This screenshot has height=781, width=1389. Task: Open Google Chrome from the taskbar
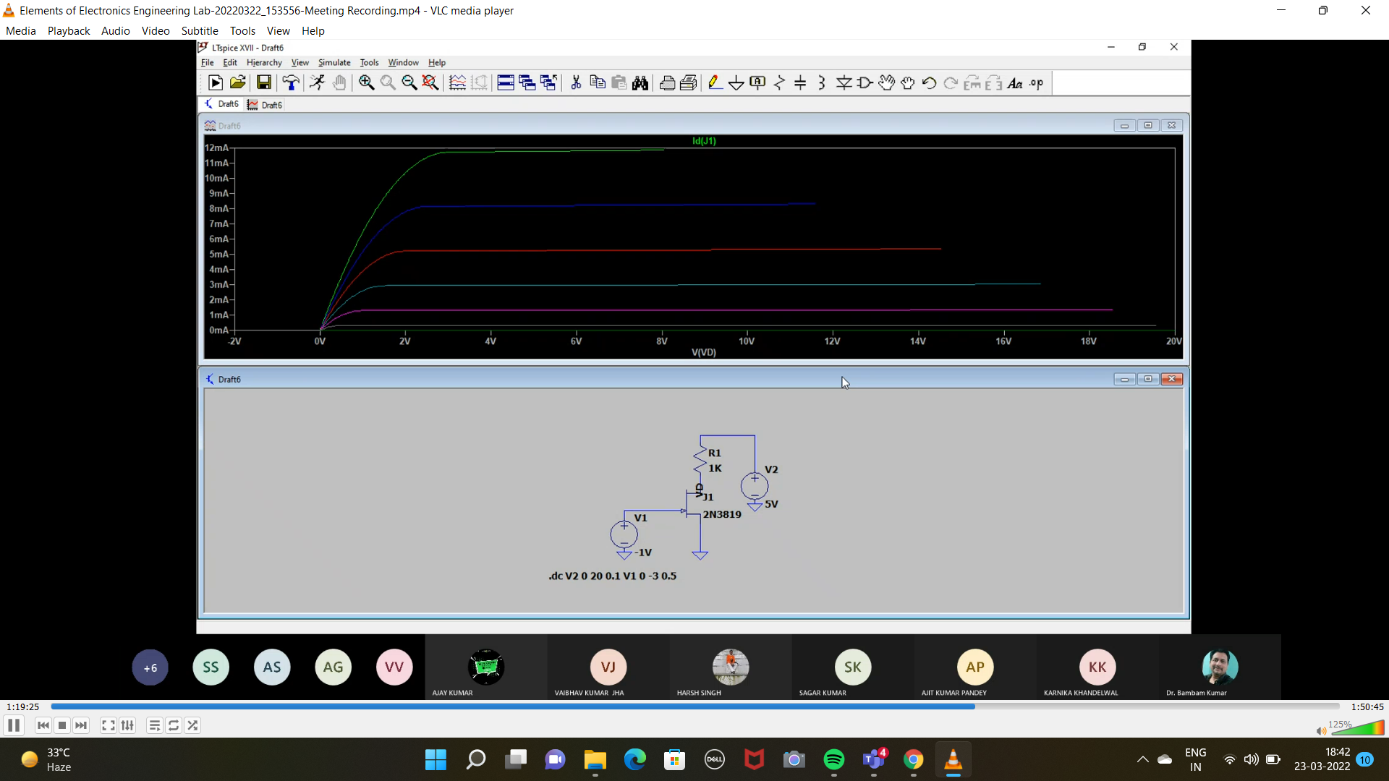click(x=913, y=760)
